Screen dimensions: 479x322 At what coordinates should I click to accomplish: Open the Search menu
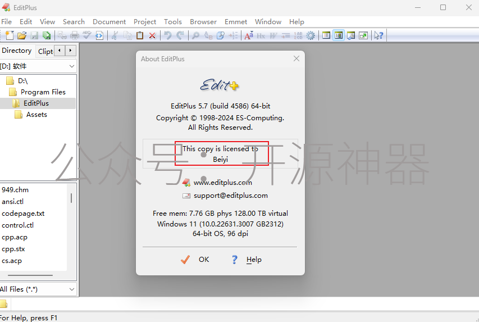pos(74,22)
